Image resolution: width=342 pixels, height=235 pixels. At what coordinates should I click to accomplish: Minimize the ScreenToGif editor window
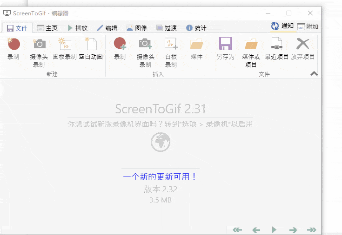coord(268,13)
